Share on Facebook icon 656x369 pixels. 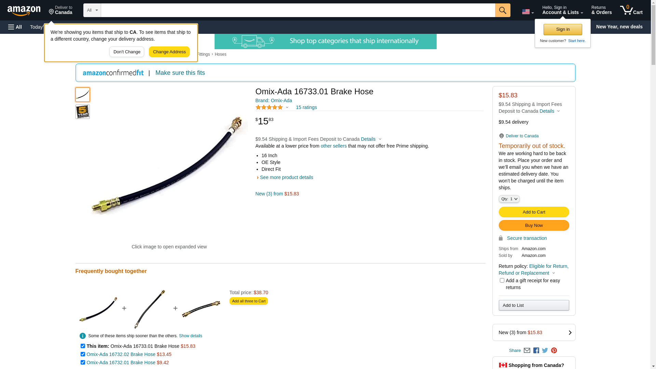click(x=536, y=351)
